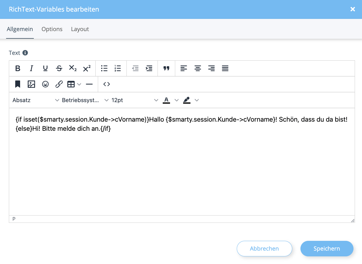Click the Speichern button
Image resolution: width=362 pixels, height=264 pixels.
pyautogui.click(x=327, y=248)
